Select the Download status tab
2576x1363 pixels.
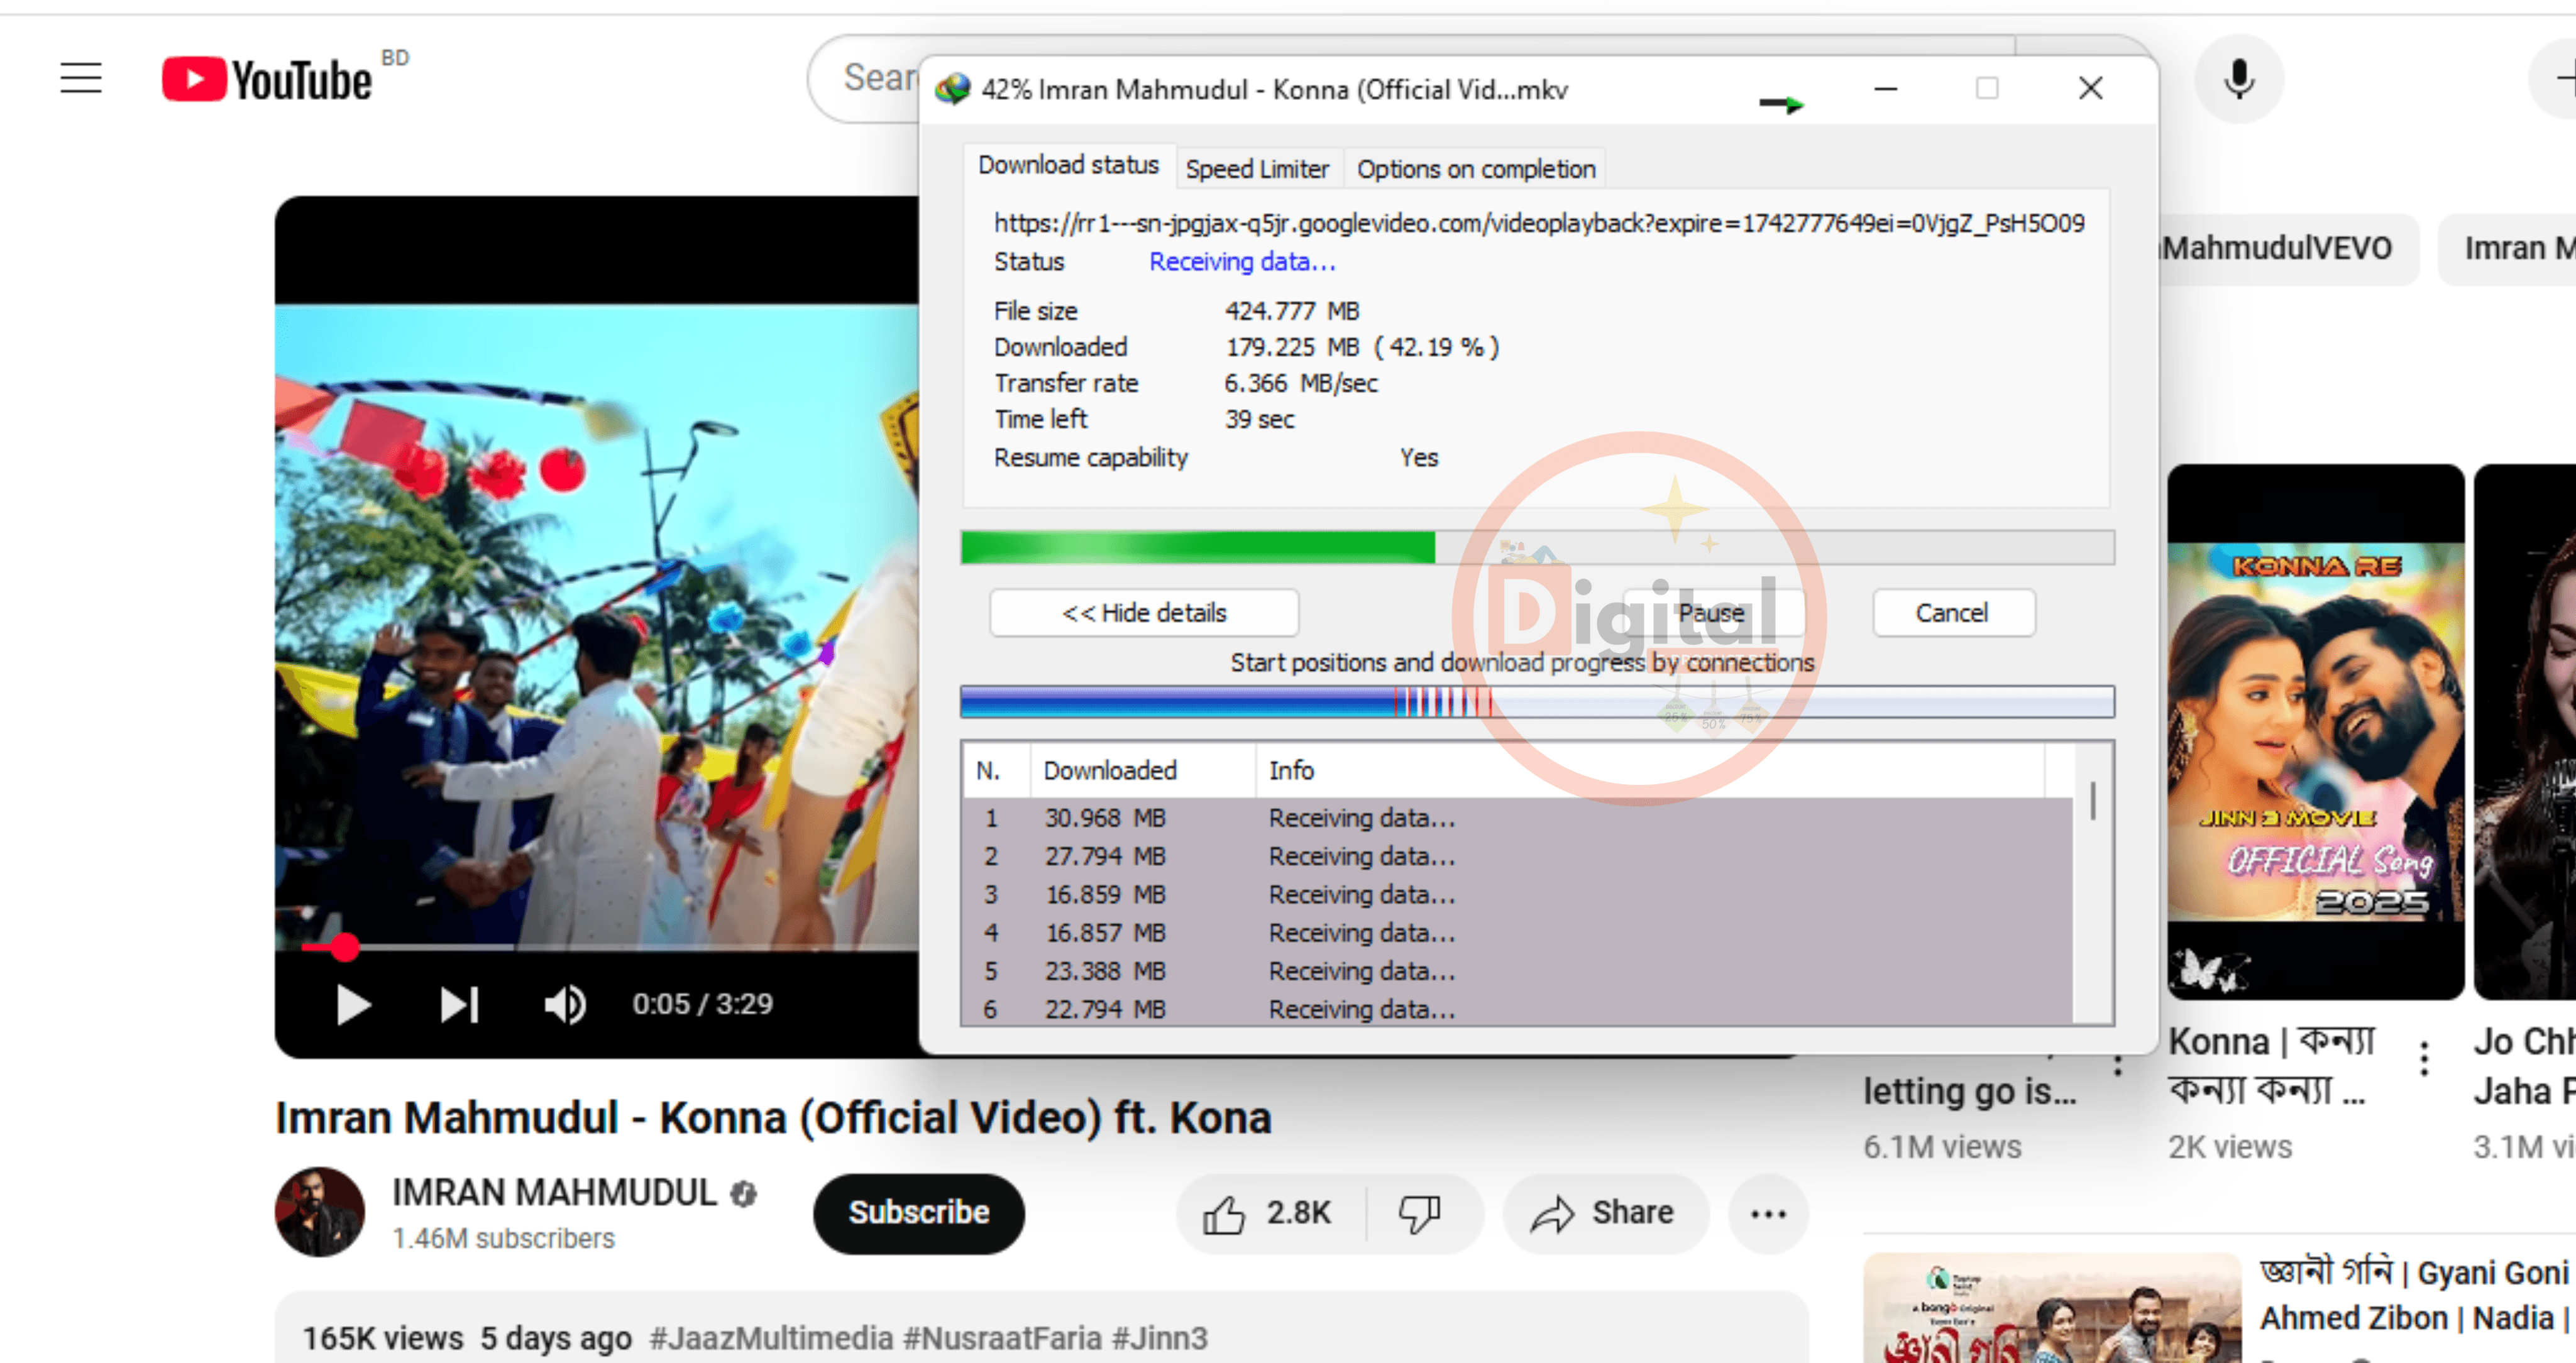point(1068,165)
